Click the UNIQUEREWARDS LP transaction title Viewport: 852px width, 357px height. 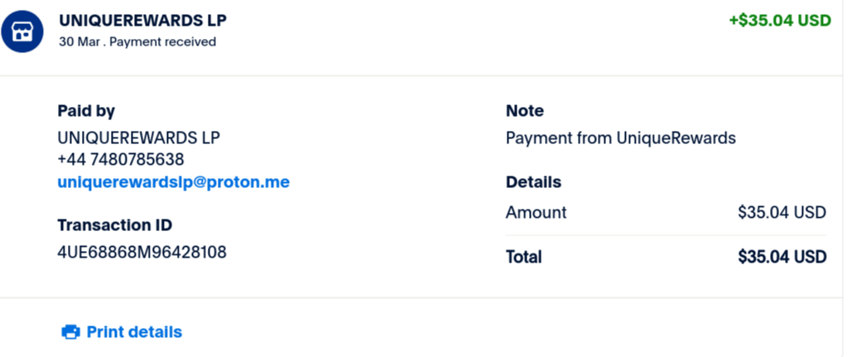[x=143, y=20]
